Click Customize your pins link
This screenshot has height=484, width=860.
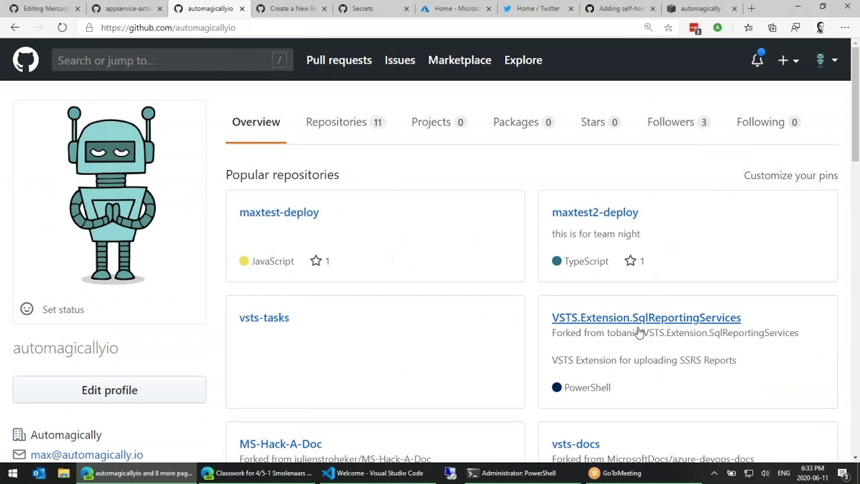tap(791, 175)
